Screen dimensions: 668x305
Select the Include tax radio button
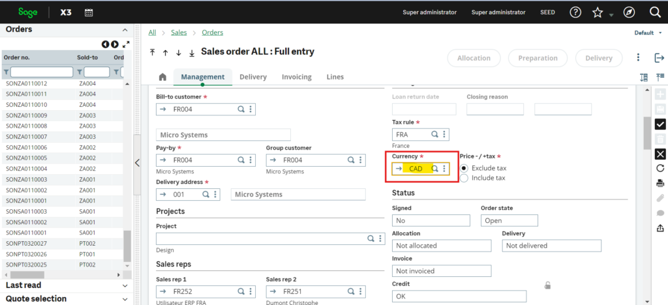pos(464,178)
